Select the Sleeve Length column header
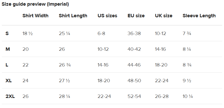Screen dimensions: 224x108 click(199, 16)
